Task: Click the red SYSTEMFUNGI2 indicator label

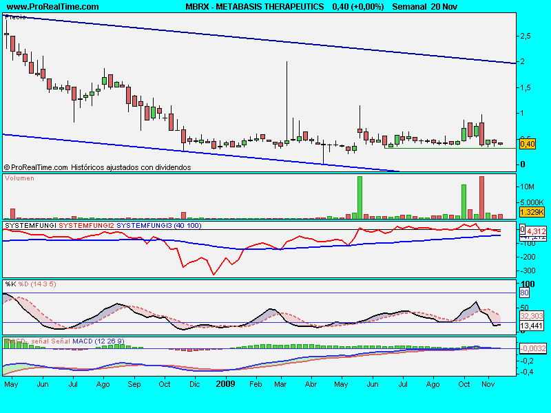Action: point(87,226)
